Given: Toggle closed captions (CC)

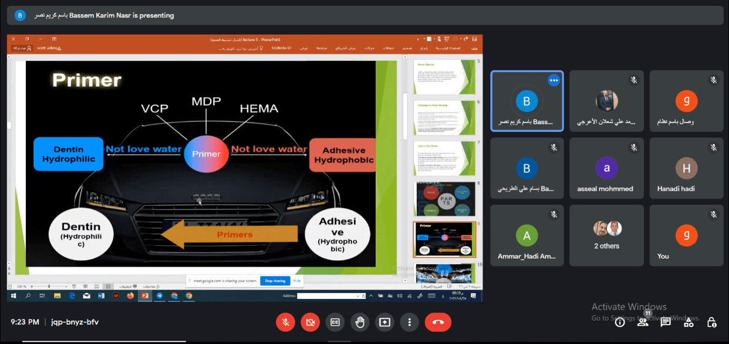Looking at the screenshot, I should (x=335, y=322).
